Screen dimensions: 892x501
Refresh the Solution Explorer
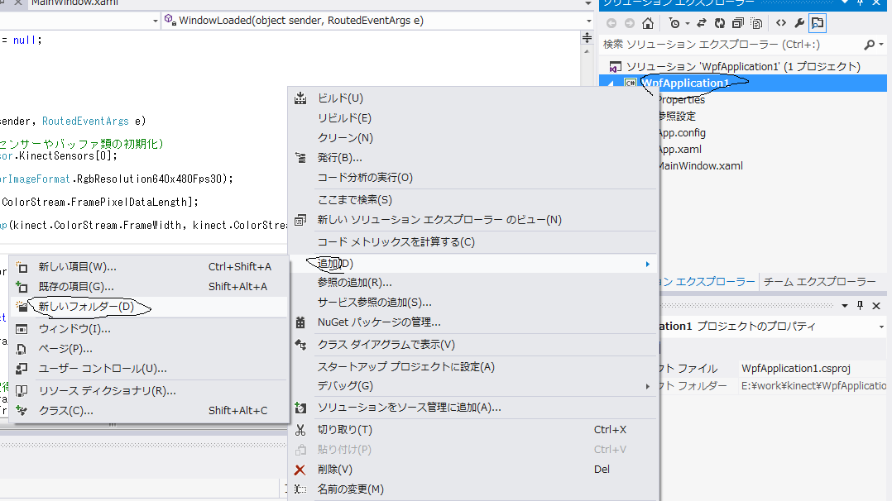[x=720, y=23]
